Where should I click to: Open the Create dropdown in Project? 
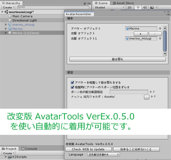[x=8, y=153]
